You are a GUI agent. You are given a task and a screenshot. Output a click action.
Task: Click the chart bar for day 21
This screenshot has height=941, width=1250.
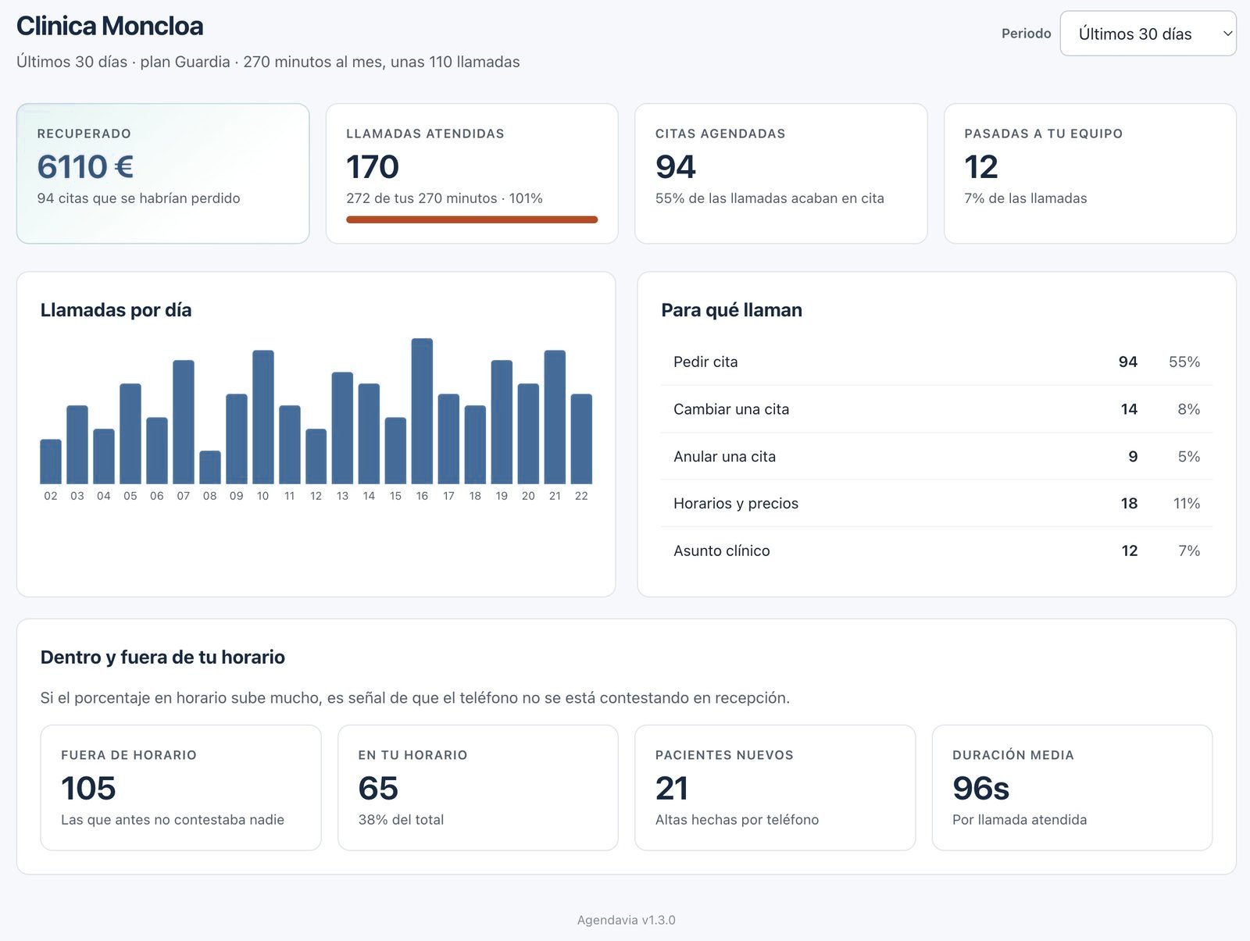[x=555, y=417]
